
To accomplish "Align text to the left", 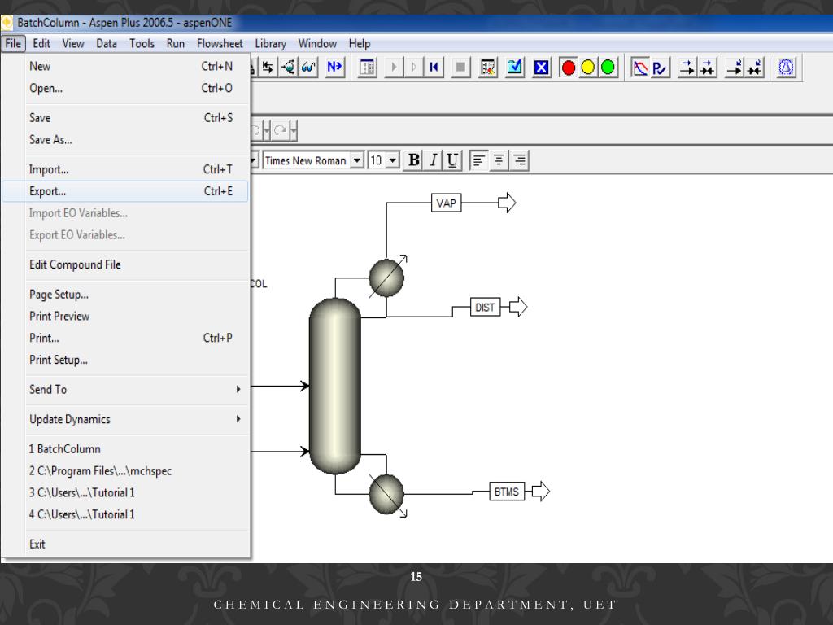I will pyautogui.click(x=478, y=160).
